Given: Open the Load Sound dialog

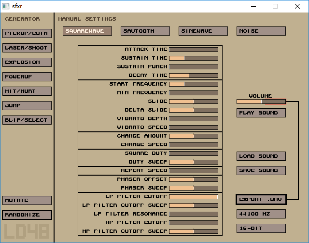Looking at the screenshot, I should (261, 156).
